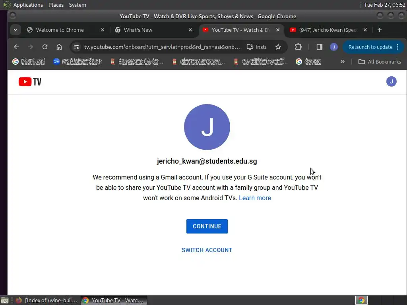View site information icon in address bar
The image size is (407, 305).
tap(76, 47)
